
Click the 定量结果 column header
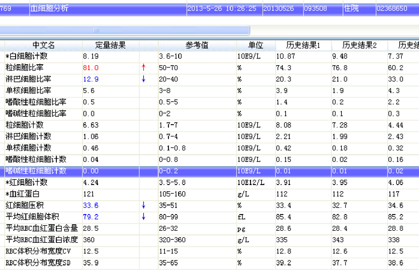tap(111, 45)
